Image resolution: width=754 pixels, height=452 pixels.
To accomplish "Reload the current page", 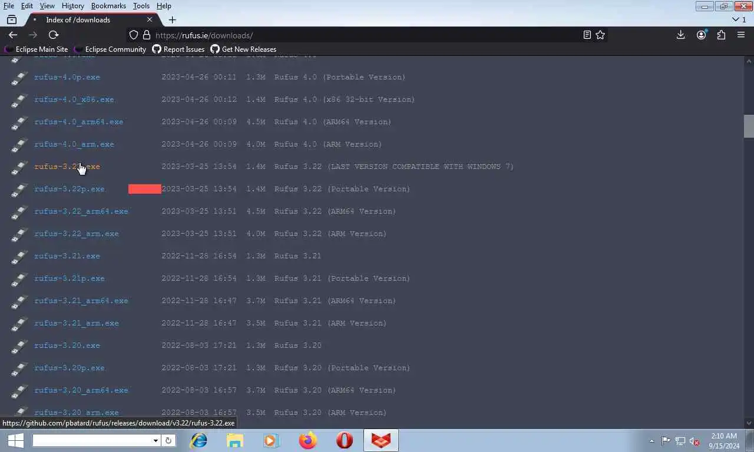I will [x=53, y=35].
